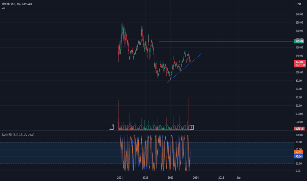Screen dimensions: 307x181
Task: Open the USD currency selector
Action: 300,4
